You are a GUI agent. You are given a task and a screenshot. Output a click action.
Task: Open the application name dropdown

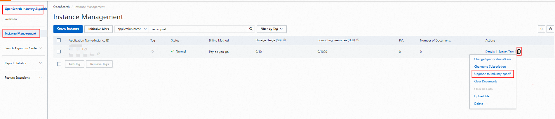point(132,29)
